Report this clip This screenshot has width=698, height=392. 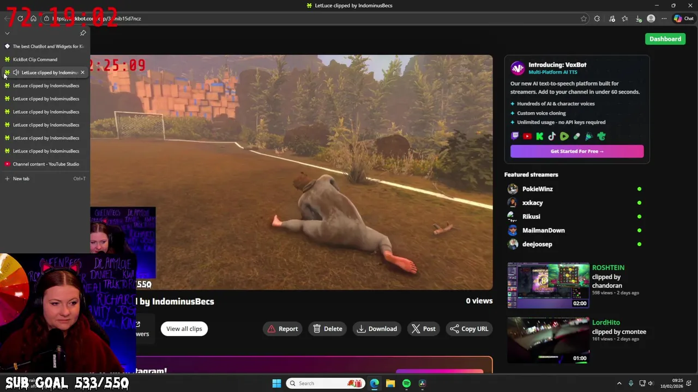pyautogui.click(x=283, y=329)
